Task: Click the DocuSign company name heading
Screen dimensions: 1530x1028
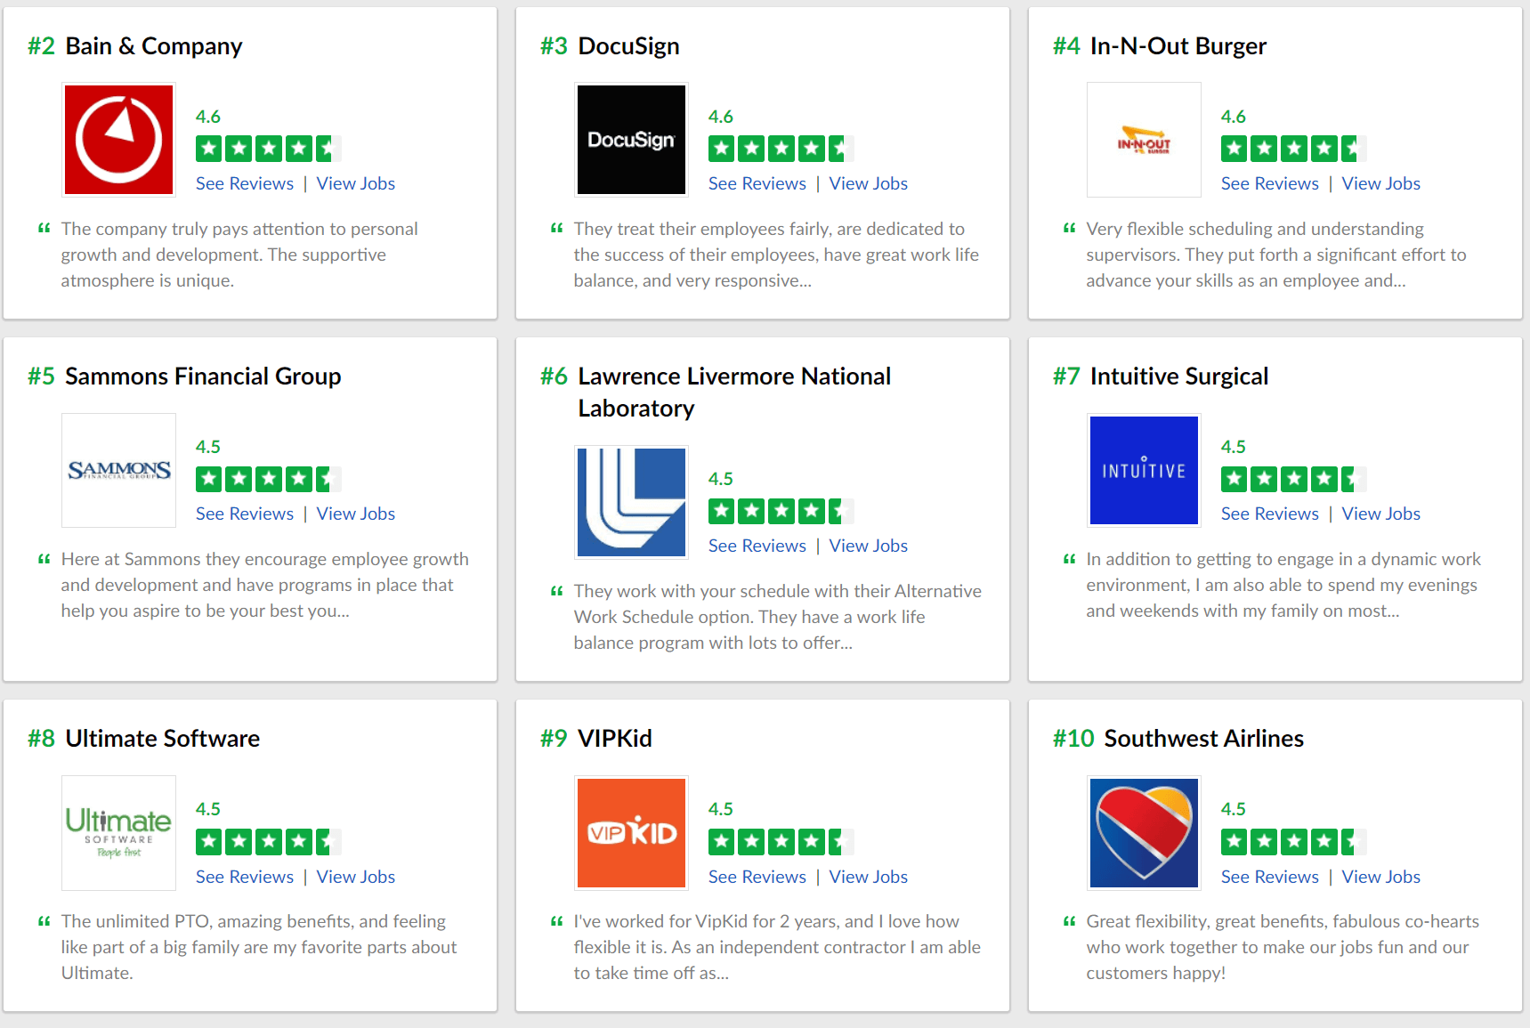Action: [628, 46]
